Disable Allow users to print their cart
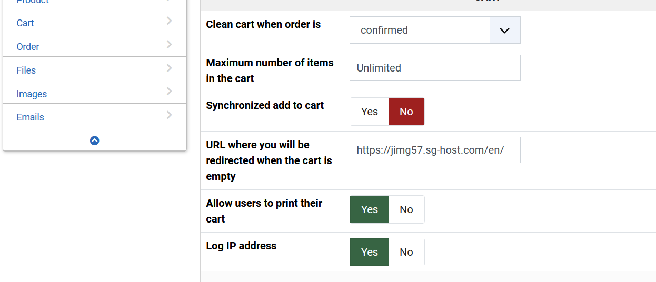The width and height of the screenshot is (656, 282). coord(406,209)
